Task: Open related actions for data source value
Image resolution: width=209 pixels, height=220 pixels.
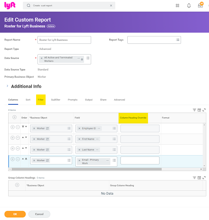Action: click(79, 58)
